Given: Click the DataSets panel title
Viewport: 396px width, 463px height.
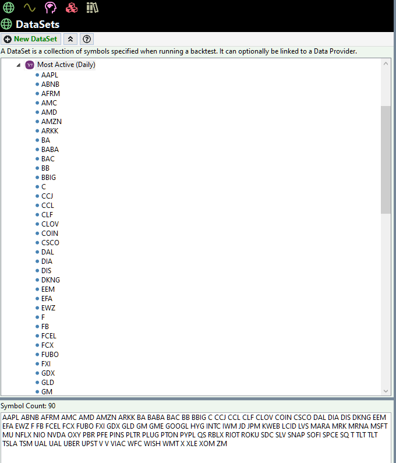Looking at the screenshot, I should 37,24.
